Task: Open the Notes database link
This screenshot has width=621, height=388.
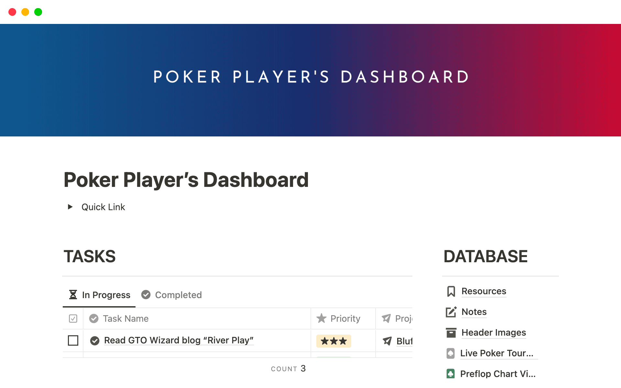Action: (x=474, y=312)
